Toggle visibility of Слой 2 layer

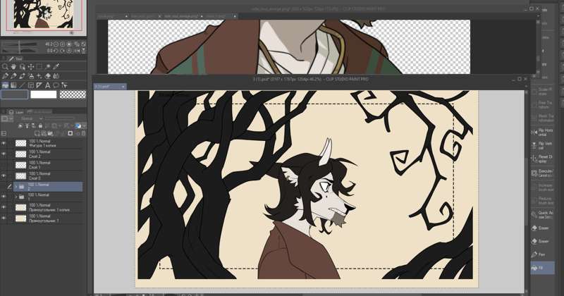point(4,154)
